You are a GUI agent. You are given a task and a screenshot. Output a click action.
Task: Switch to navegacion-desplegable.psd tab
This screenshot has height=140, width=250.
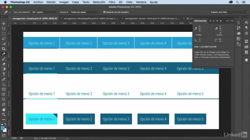91,18
